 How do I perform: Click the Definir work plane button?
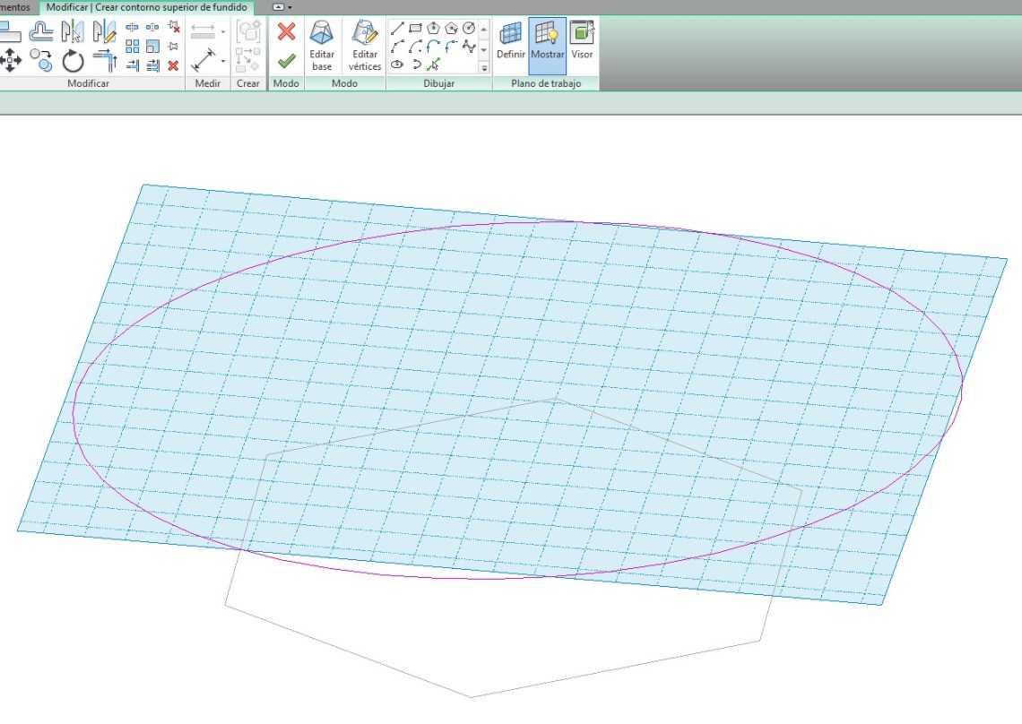511,41
